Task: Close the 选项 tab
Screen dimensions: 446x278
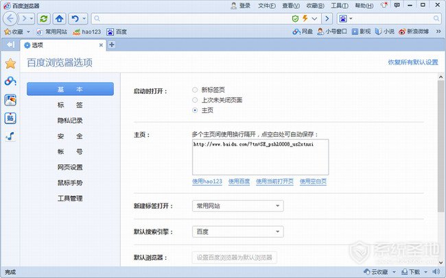Action: (x=101, y=45)
